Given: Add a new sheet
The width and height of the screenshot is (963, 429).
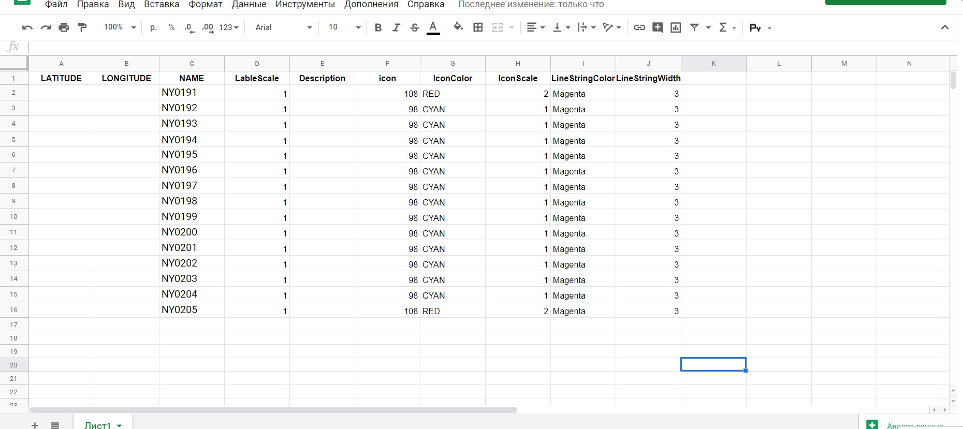Looking at the screenshot, I should tap(35, 425).
